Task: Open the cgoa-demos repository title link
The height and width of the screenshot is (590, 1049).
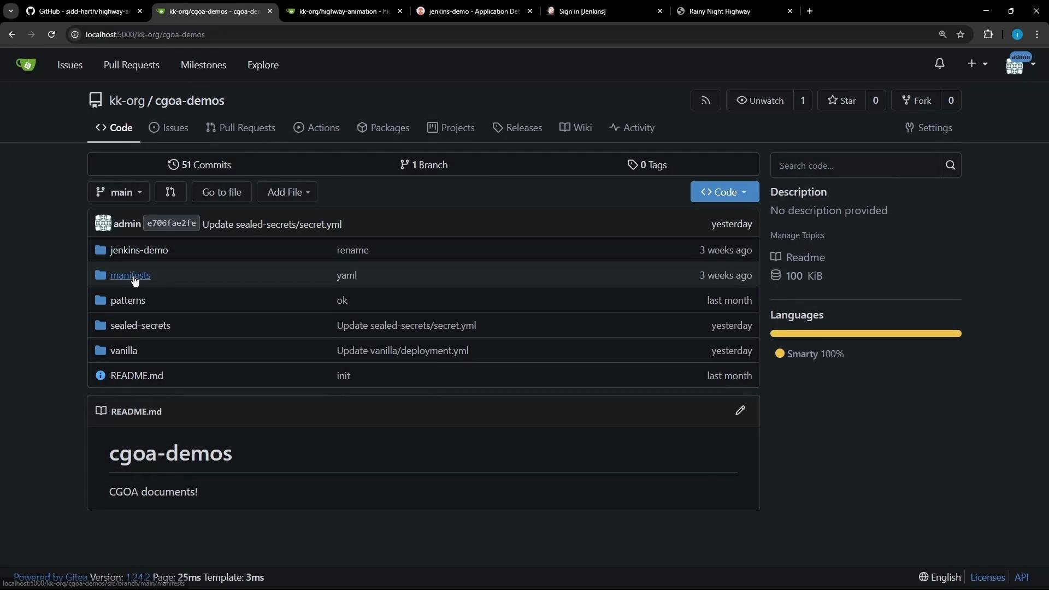Action: (x=189, y=101)
